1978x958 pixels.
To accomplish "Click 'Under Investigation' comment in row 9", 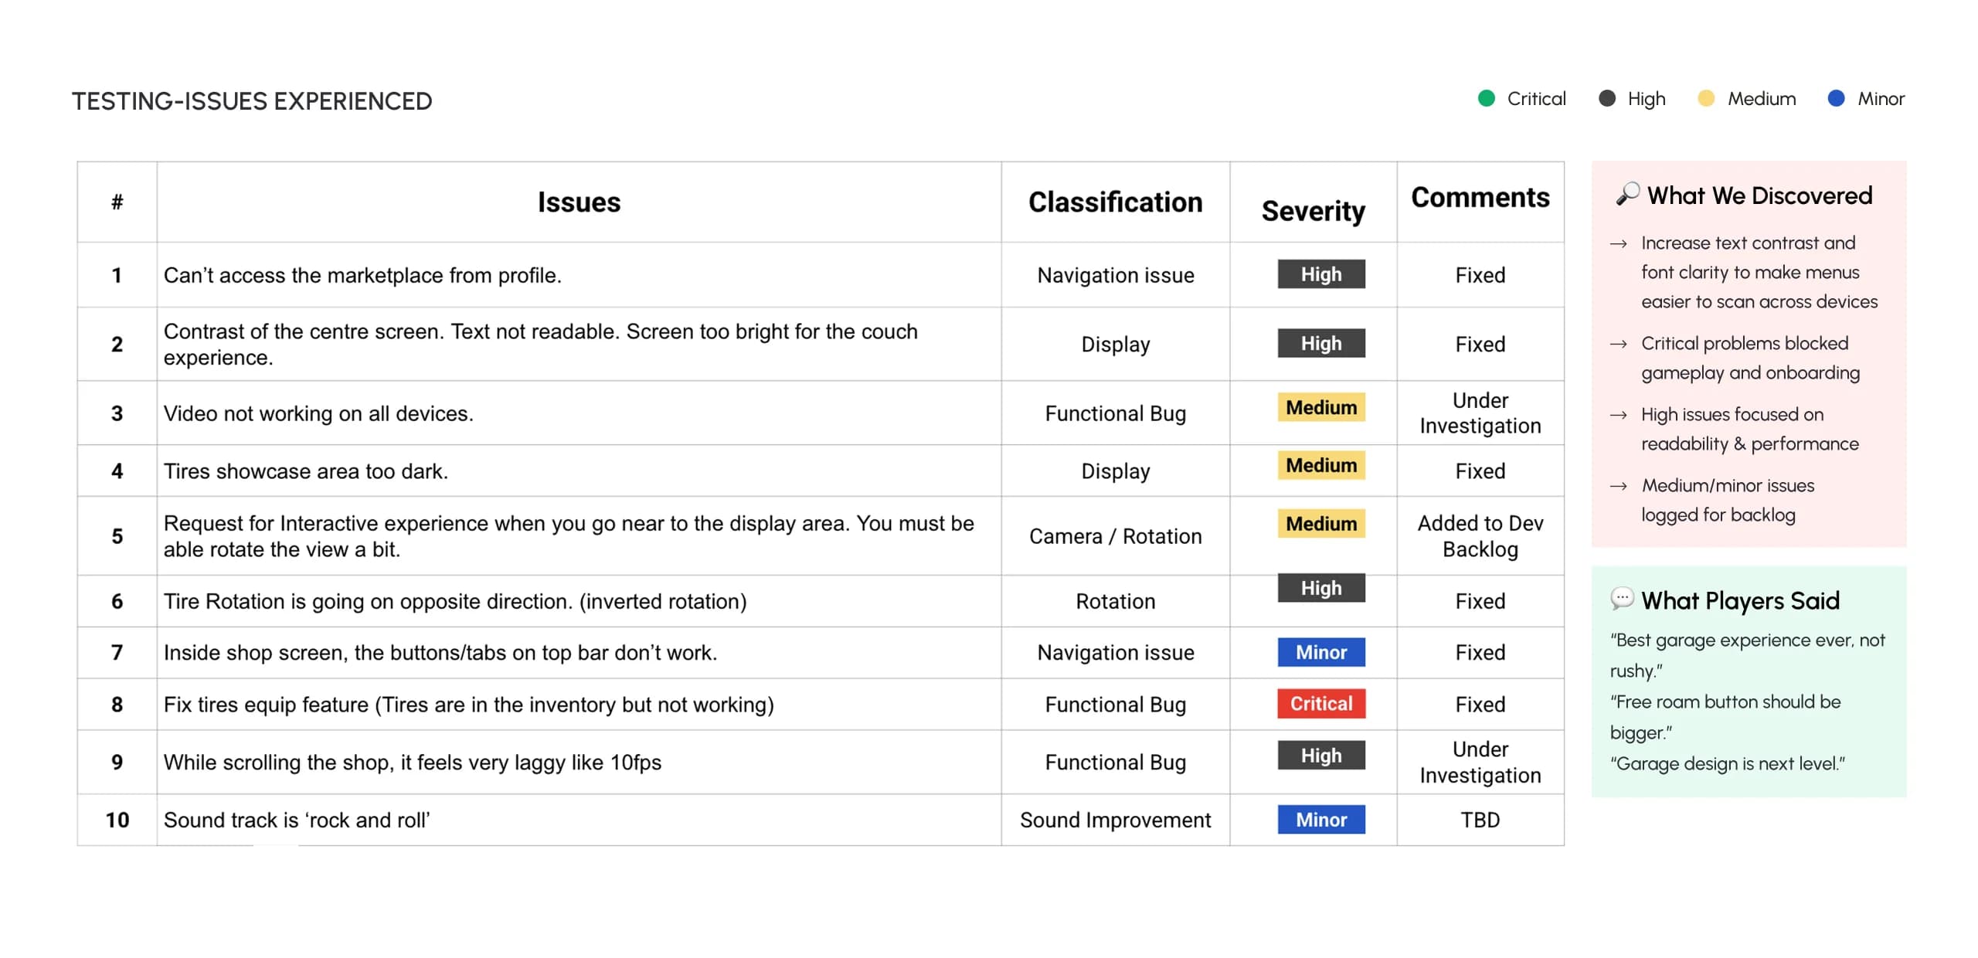I will tap(1480, 763).
